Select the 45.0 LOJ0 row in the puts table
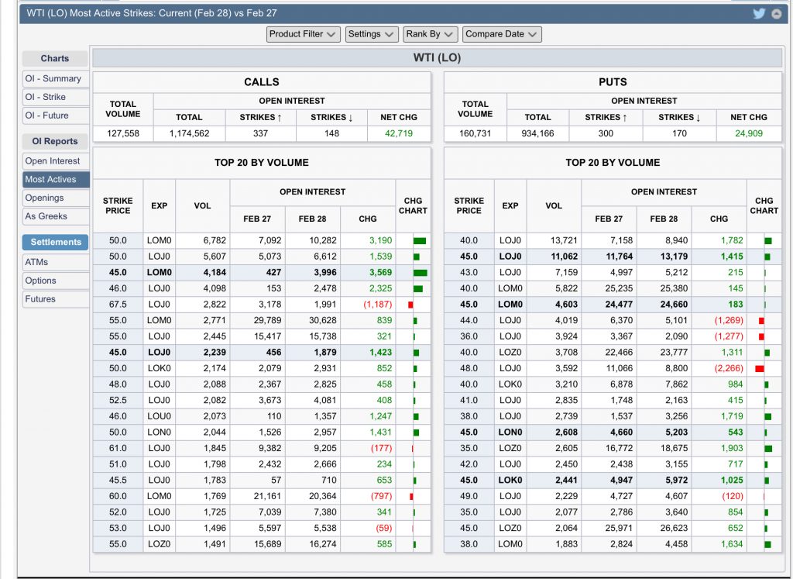The width and height of the screenshot is (793, 579). tap(510, 257)
